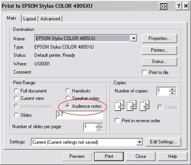Enable the Print to file checkbox
191x165 pixels.
click(x=144, y=72)
